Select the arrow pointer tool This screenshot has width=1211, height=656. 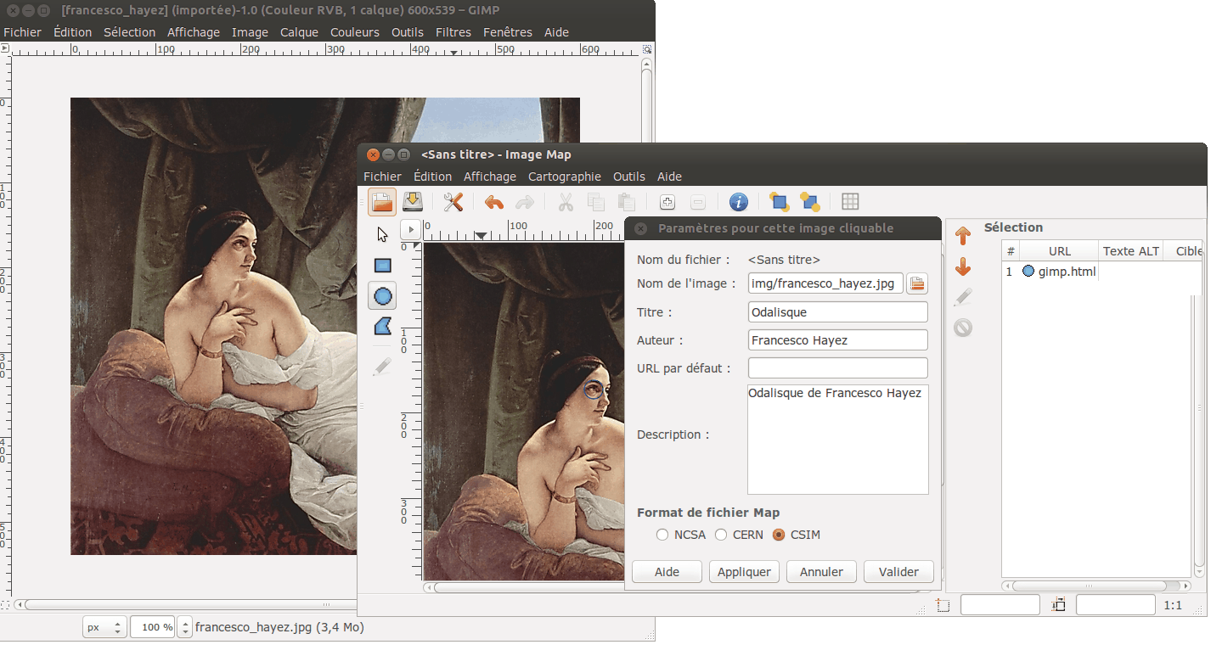(x=383, y=234)
